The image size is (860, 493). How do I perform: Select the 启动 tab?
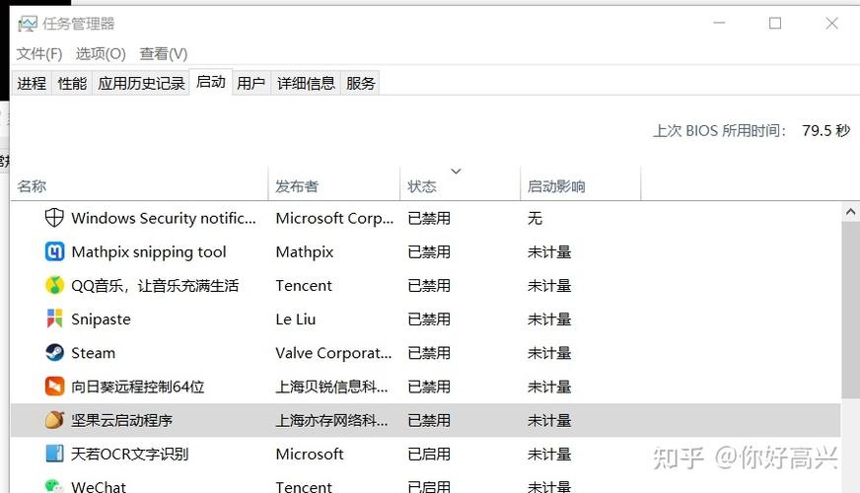click(x=211, y=82)
